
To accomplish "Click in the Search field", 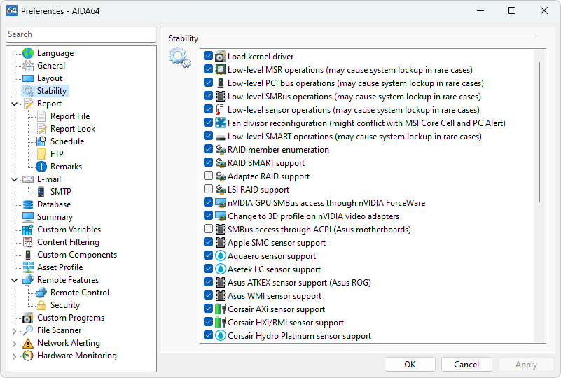I will [81, 34].
